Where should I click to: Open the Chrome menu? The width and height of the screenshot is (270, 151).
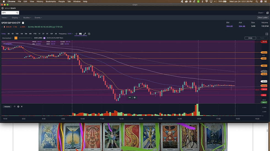11,1
